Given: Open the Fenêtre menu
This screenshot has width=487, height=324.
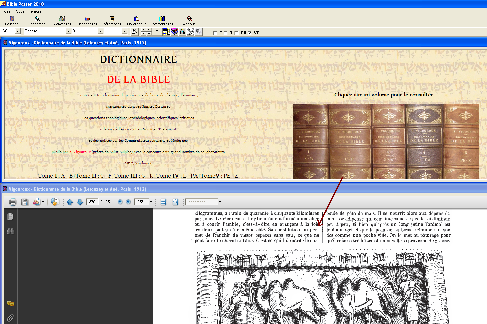Looking at the screenshot, I should pyautogui.click(x=35, y=11).
